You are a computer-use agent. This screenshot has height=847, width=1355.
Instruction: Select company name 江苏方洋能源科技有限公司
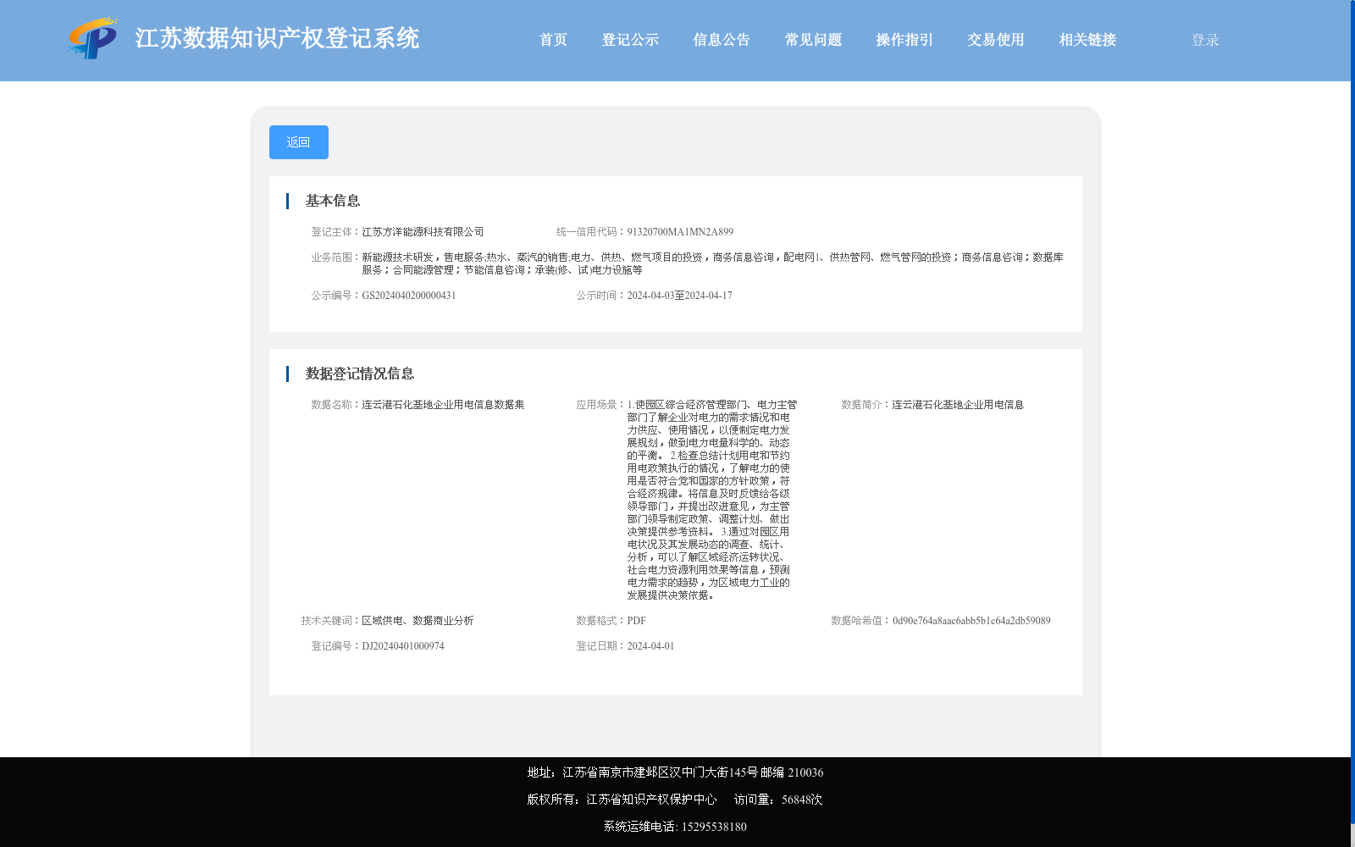click(x=423, y=232)
